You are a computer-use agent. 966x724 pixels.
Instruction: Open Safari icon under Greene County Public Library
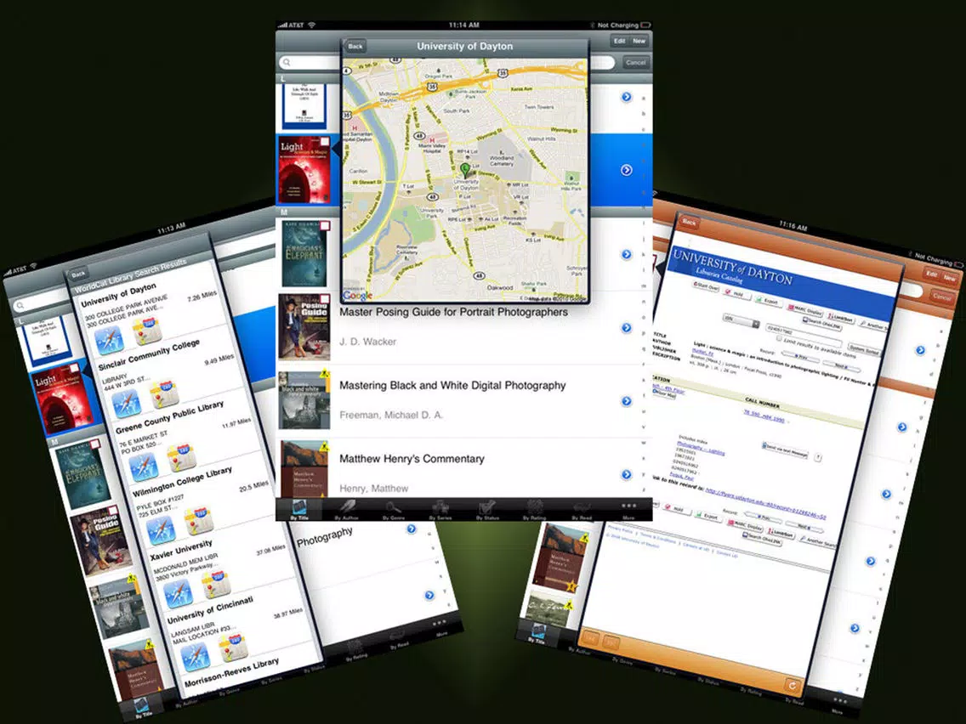(x=144, y=468)
